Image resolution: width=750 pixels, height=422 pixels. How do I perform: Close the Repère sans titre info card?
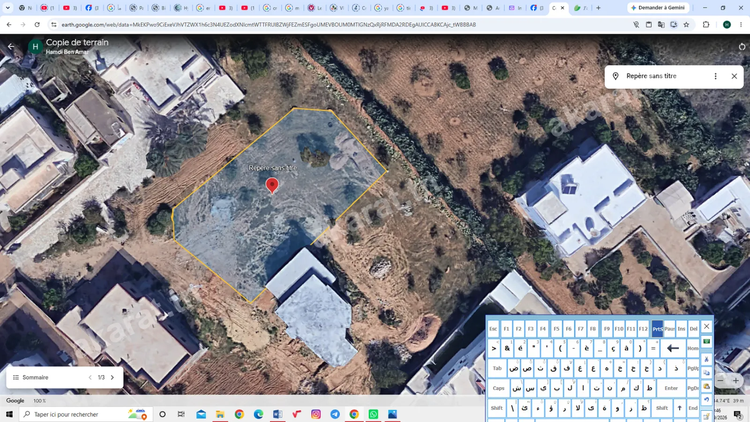734,76
